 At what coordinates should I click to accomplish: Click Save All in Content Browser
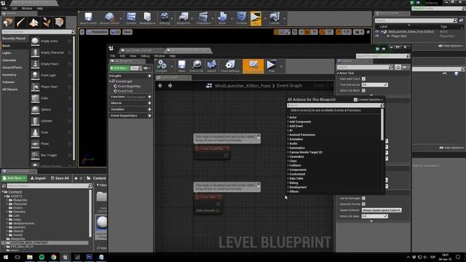point(60,178)
